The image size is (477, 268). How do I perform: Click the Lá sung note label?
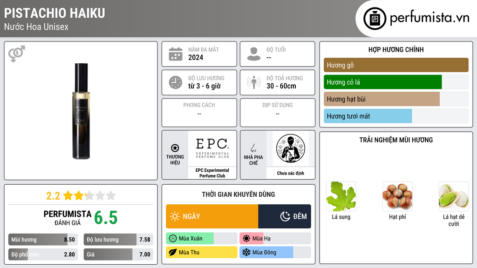click(x=341, y=217)
